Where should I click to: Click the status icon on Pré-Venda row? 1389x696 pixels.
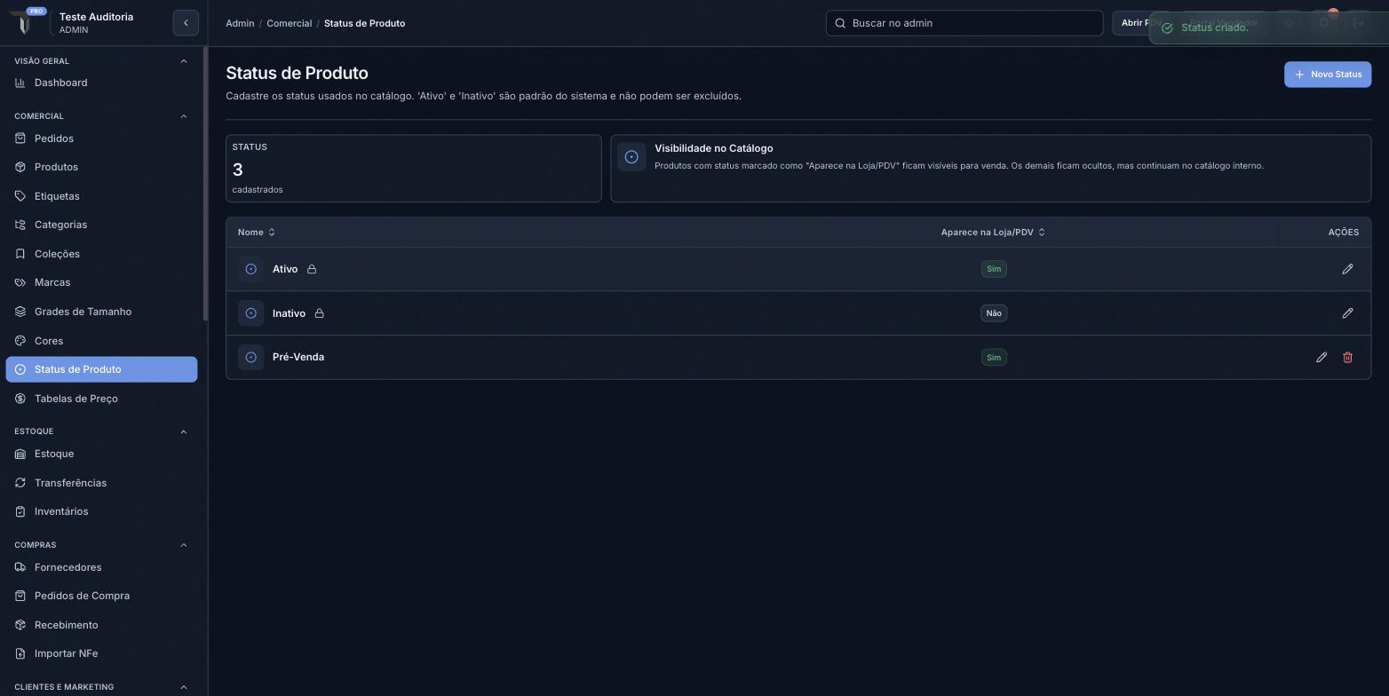[251, 358]
